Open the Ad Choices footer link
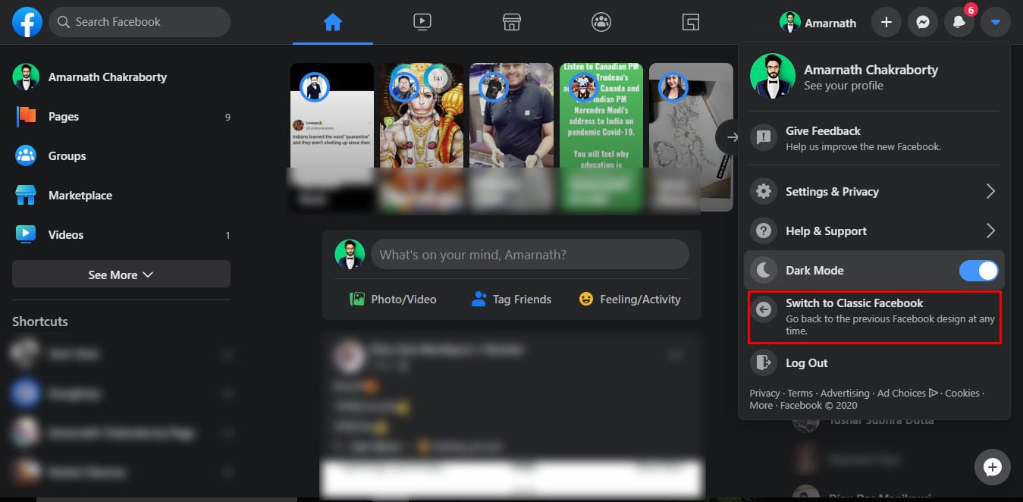 click(908, 394)
